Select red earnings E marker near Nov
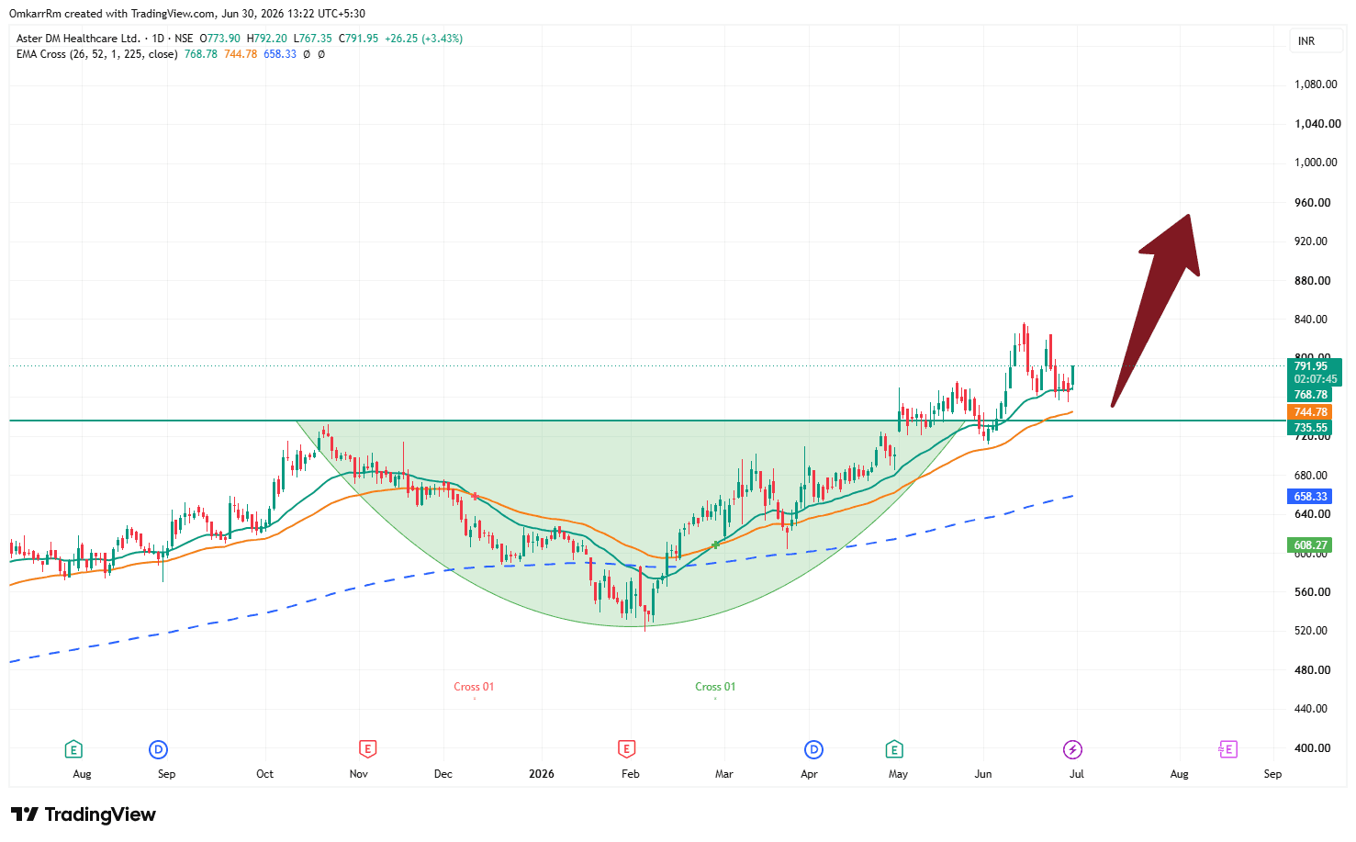Image resolution: width=1356 pixels, height=842 pixels. click(367, 750)
